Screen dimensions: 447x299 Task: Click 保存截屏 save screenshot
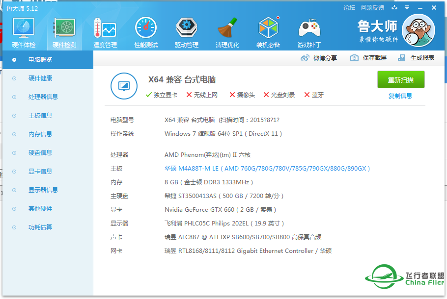[x=375, y=58]
